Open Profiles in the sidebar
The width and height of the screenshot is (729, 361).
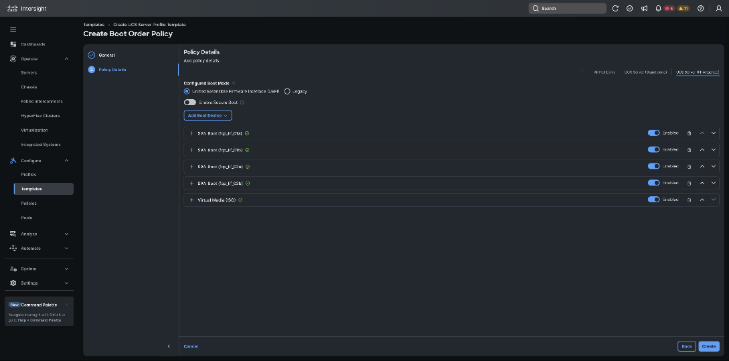click(29, 174)
